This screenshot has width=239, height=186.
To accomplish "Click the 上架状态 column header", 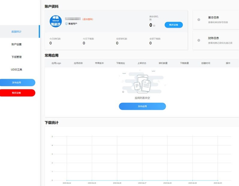I will 142,63.
